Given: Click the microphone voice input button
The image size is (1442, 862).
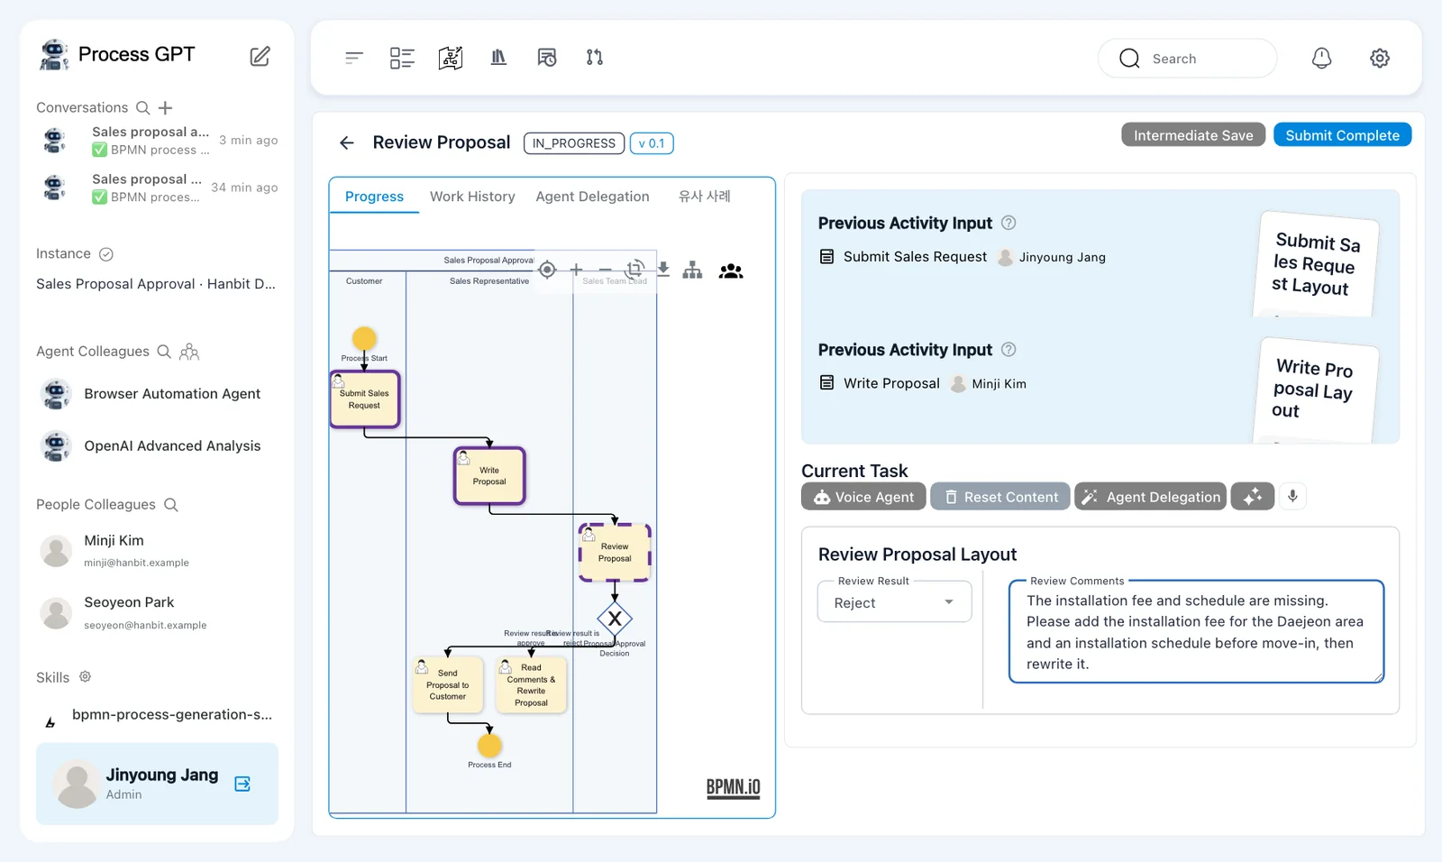Looking at the screenshot, I should (x=1292, y=497).
